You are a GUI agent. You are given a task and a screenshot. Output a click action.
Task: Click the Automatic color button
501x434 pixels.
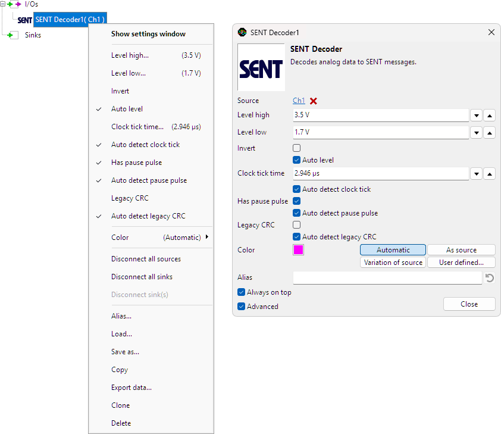point(393,250)
